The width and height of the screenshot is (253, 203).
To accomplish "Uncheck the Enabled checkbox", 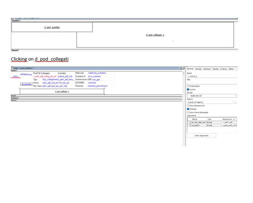I will coord(188,109).
